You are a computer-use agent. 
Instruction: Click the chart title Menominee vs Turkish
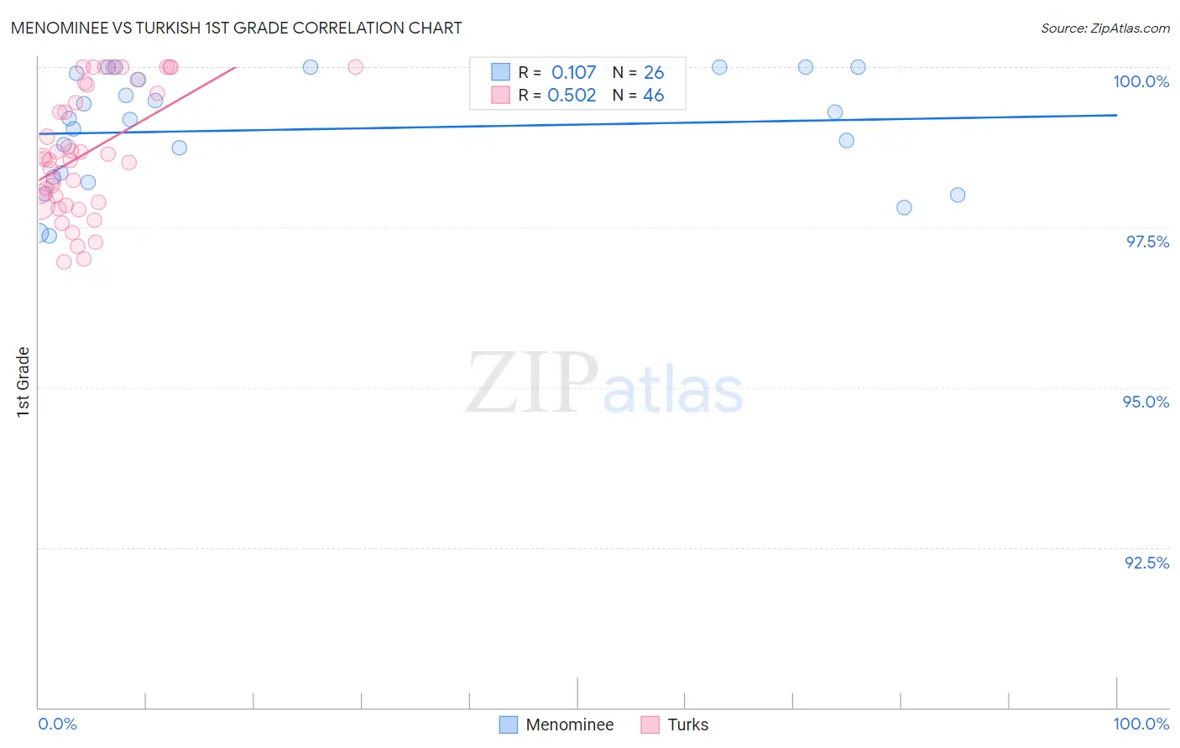click(x=236, y=28)
